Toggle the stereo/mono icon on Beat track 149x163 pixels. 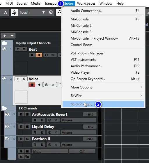pyautogui.click(x=53, y=55)
